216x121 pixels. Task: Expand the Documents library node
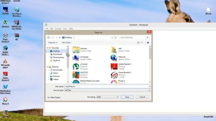pos(49,70)
